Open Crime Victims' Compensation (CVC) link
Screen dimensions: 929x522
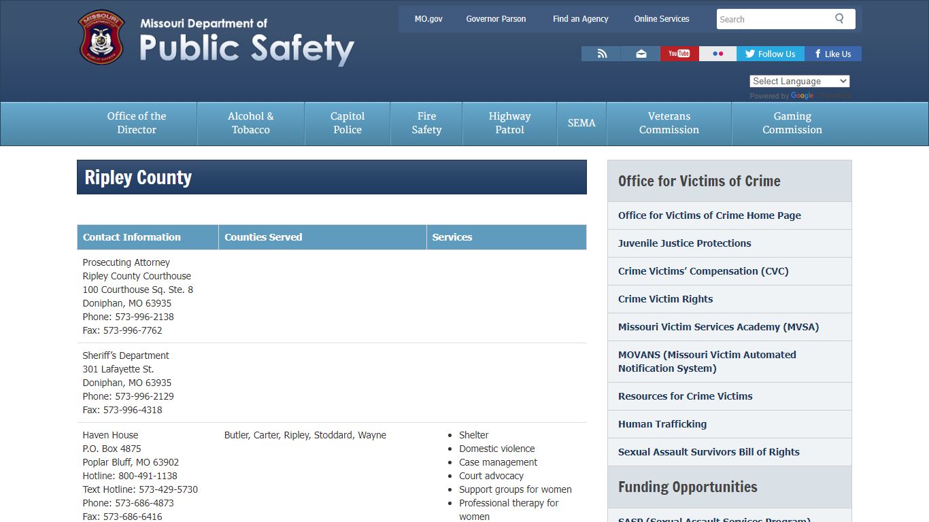(703, 271)
